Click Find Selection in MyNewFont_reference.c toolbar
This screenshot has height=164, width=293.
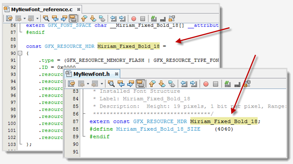coord(46,18)
